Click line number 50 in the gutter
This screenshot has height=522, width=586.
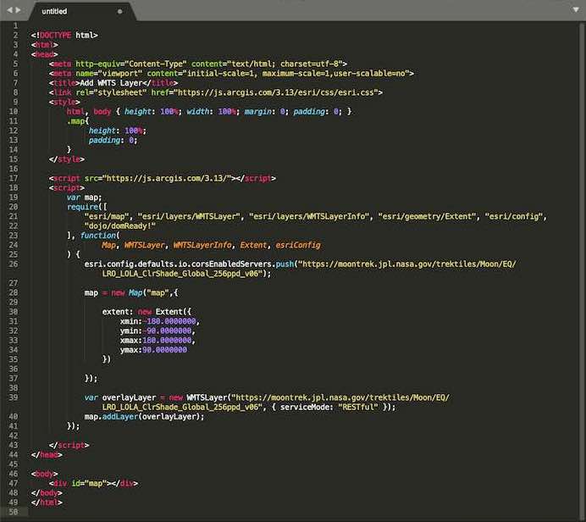pos(14,512)
